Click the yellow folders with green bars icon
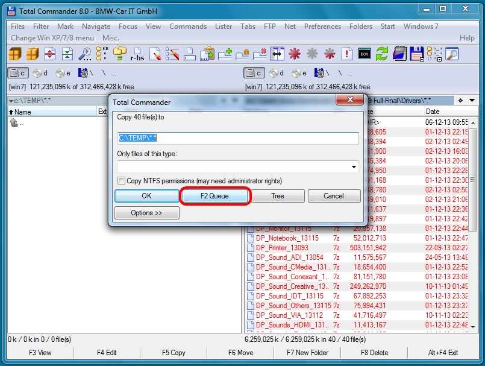The image size is (485, 366). point(120,54)
